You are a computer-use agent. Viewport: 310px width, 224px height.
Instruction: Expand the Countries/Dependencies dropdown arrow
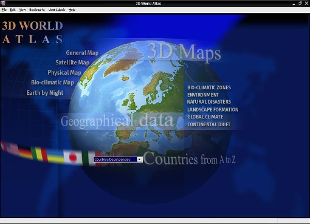click(x=139, y=160)
